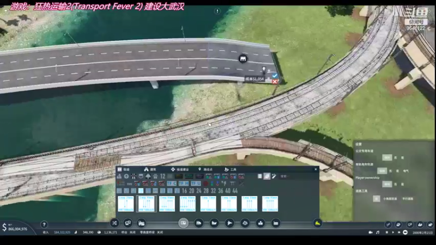Choose road width 20
Image resolution: width=436 pixels, height=245 pixels.
tap(192, 191)
